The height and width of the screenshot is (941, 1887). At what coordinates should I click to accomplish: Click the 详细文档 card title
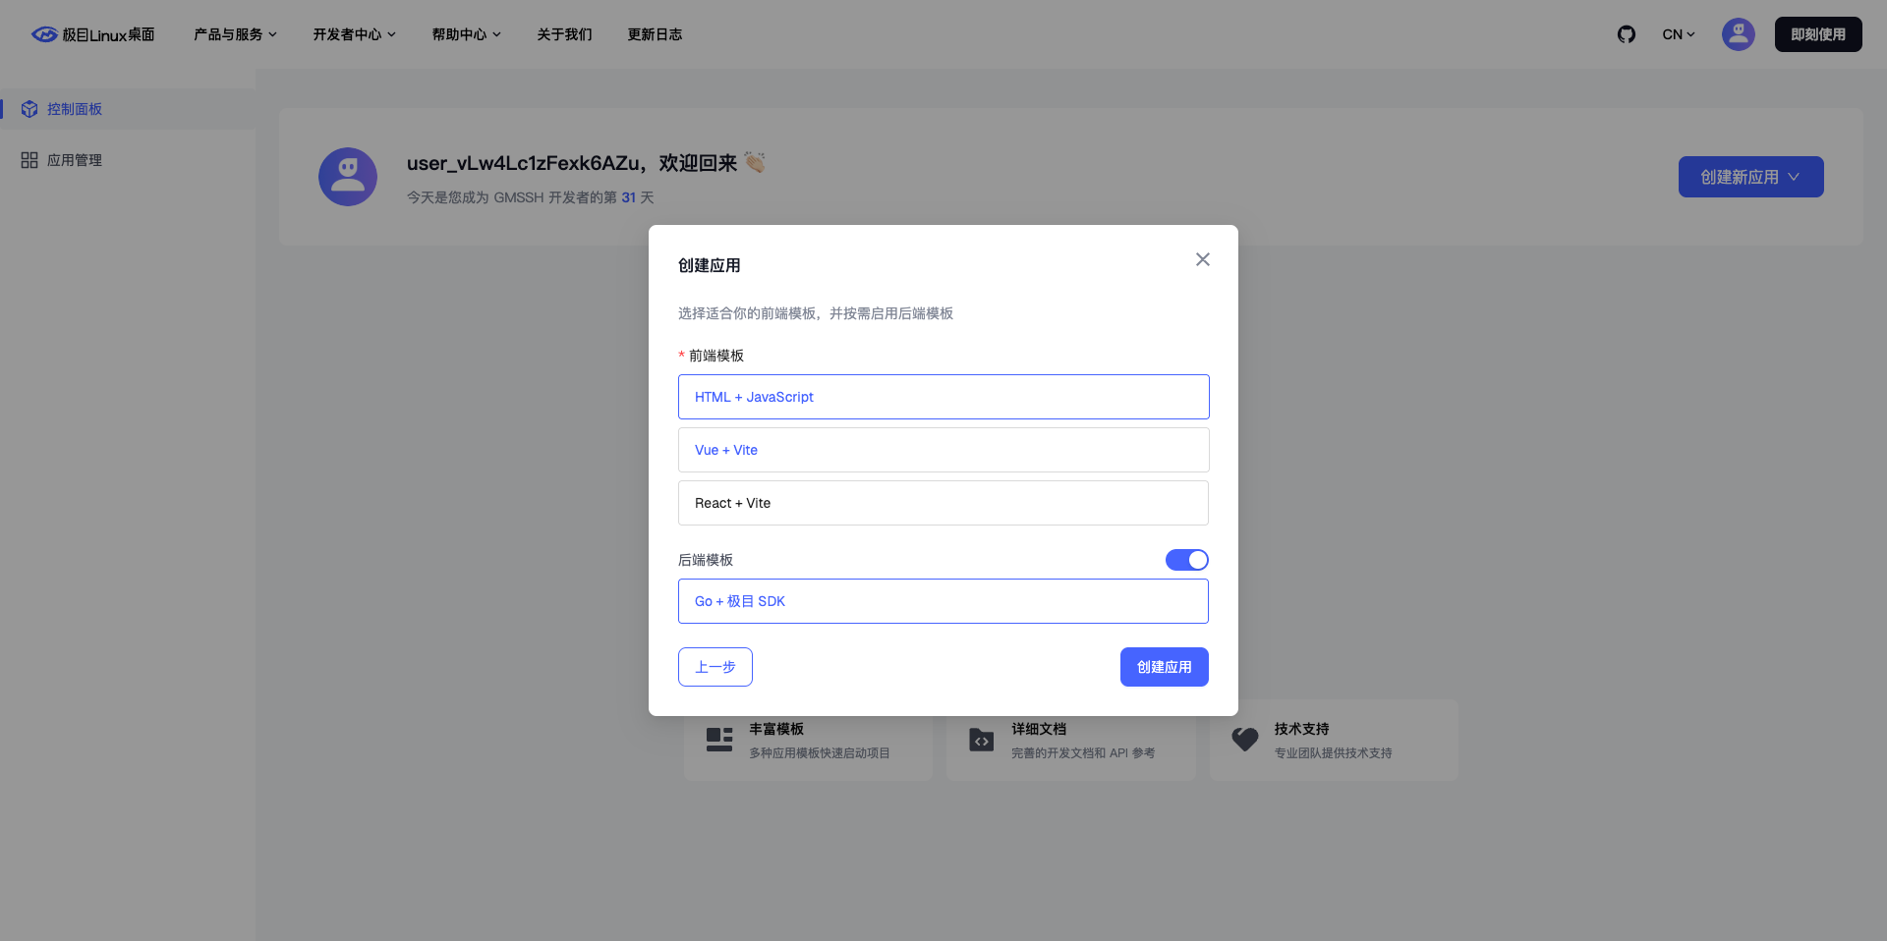click(1039, 729)
